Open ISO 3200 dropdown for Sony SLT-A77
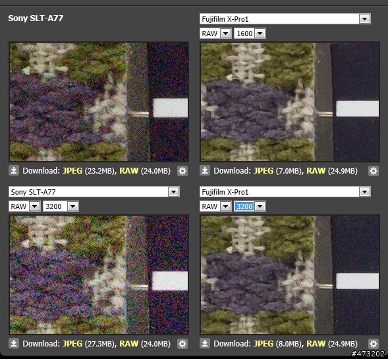The image size is (388, 359). coord(61,206)
